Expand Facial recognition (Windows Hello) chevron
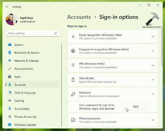The width and height of the screenshot is (165, 131). pos(153,37)
